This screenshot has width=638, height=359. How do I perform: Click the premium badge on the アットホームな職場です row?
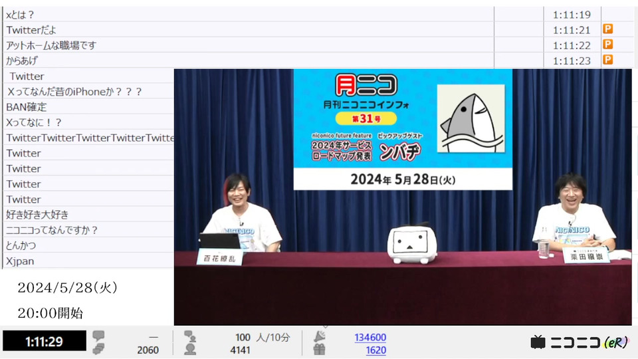[x=608, y=45]
